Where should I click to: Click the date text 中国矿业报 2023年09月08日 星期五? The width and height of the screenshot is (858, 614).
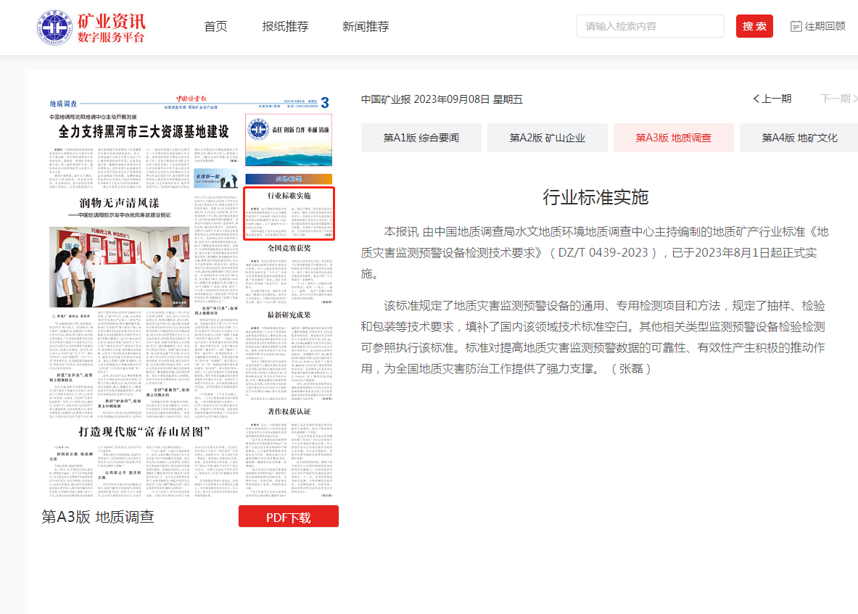pos(442,99)
